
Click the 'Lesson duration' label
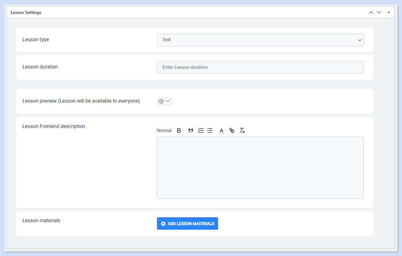coord(40,67)
